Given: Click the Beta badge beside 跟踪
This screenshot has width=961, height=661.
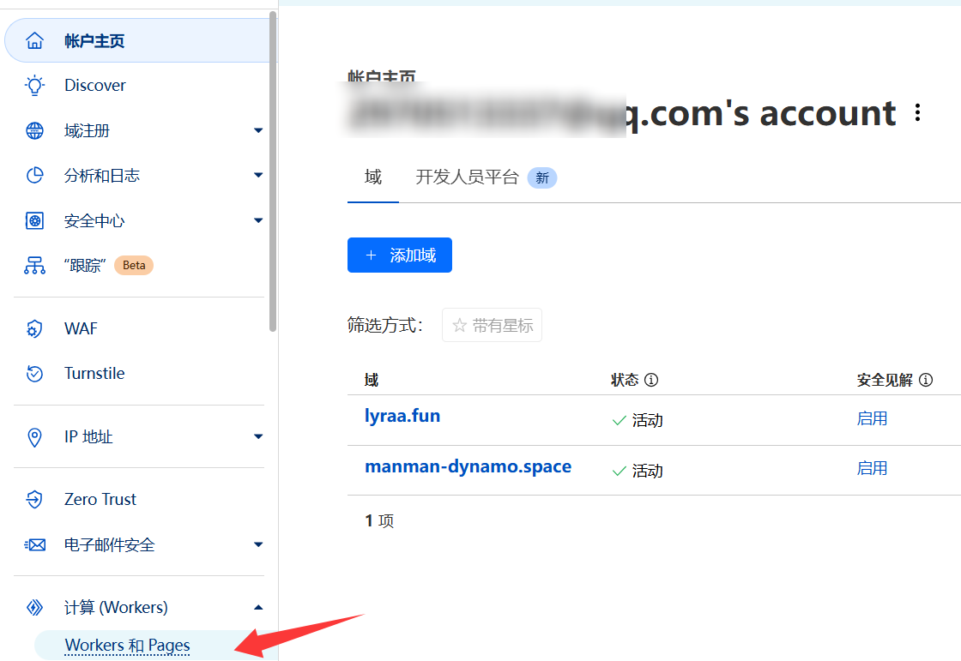Looking at the screenshot, I should 134,265.
